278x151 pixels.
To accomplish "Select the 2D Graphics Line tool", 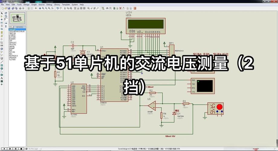I will pyautogui.click(x=2, y=62).
